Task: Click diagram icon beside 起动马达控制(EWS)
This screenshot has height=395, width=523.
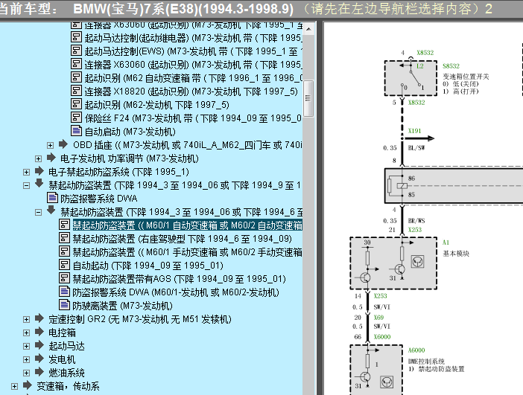Action: point(76,51)
